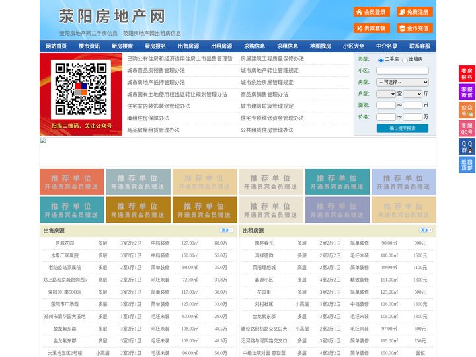Open 新房楼盘 navigation item
This screenshot has height=357, width=476.
122,46
